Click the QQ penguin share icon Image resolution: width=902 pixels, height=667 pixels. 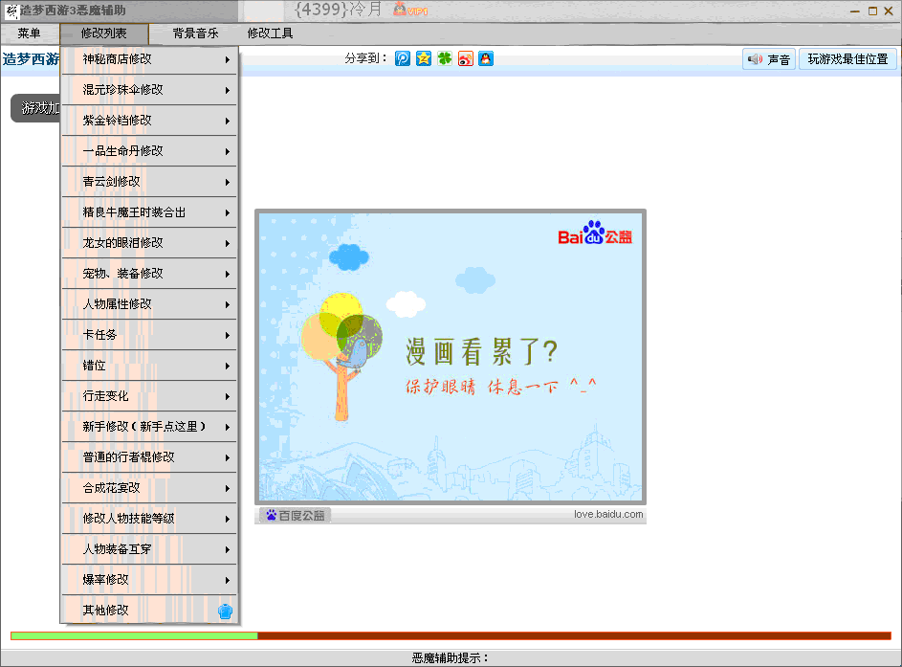click(486, 58)
